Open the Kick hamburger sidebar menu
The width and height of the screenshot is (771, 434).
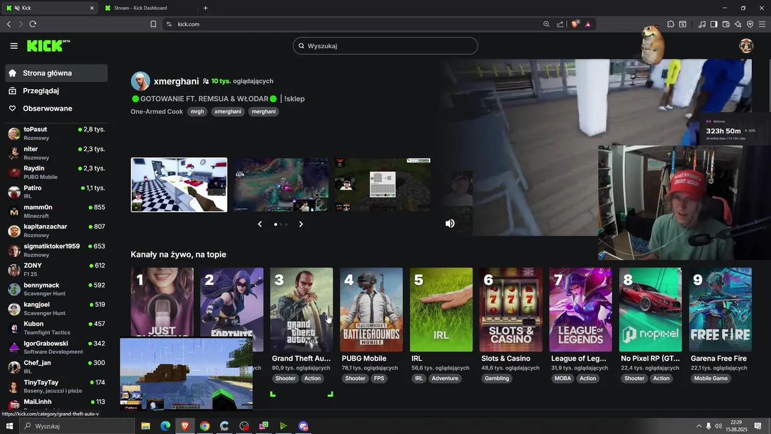pos(14,46)
